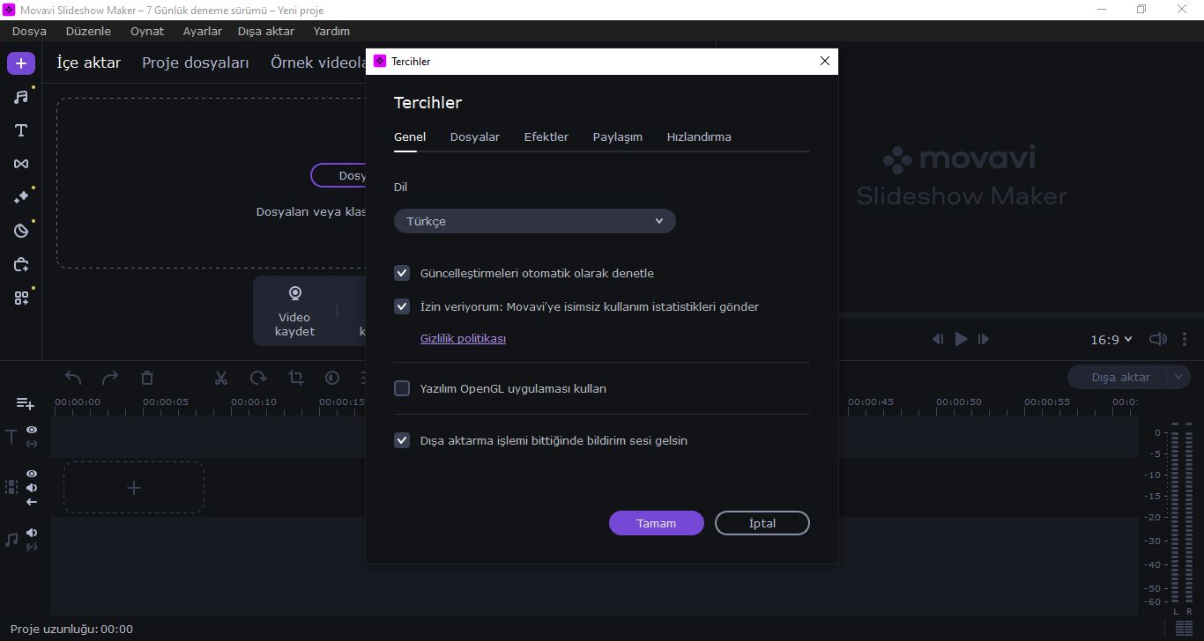Viewport: 1204px width, 641px height.
Task: Click the timeline view toggle at bottom right
Action: click(x=1184, y=629)
